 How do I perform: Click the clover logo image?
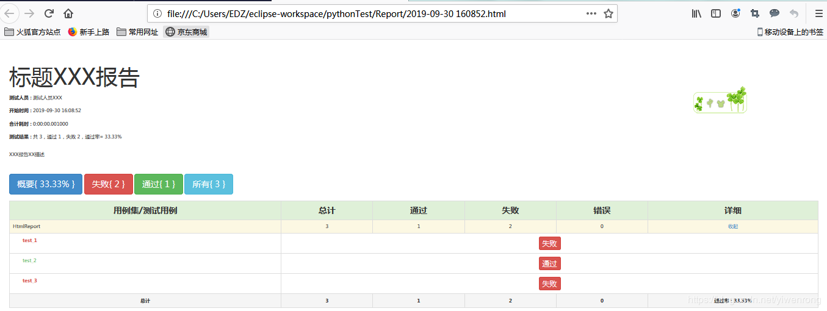pyautogui.click(x=721, y=100)
